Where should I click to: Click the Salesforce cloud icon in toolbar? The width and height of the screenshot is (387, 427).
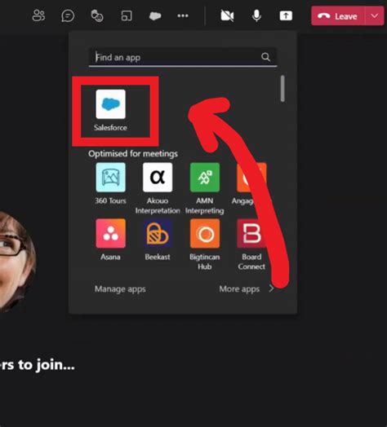155,16
